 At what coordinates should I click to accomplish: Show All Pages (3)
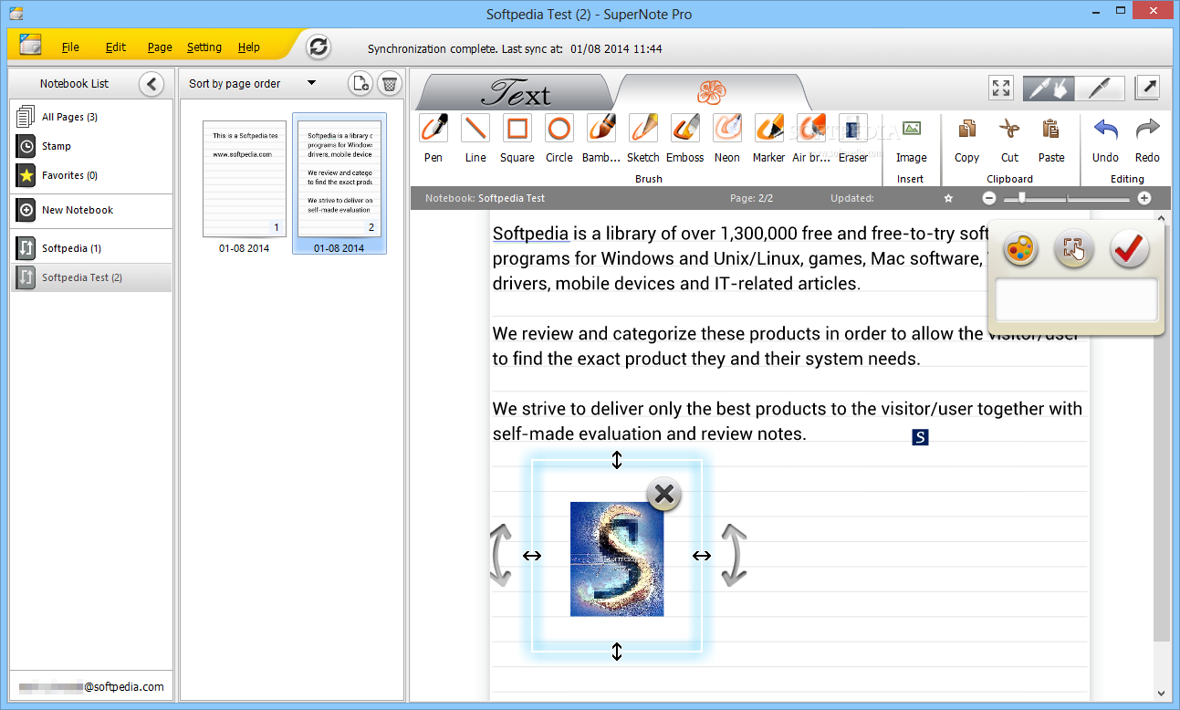pos(91,117)
